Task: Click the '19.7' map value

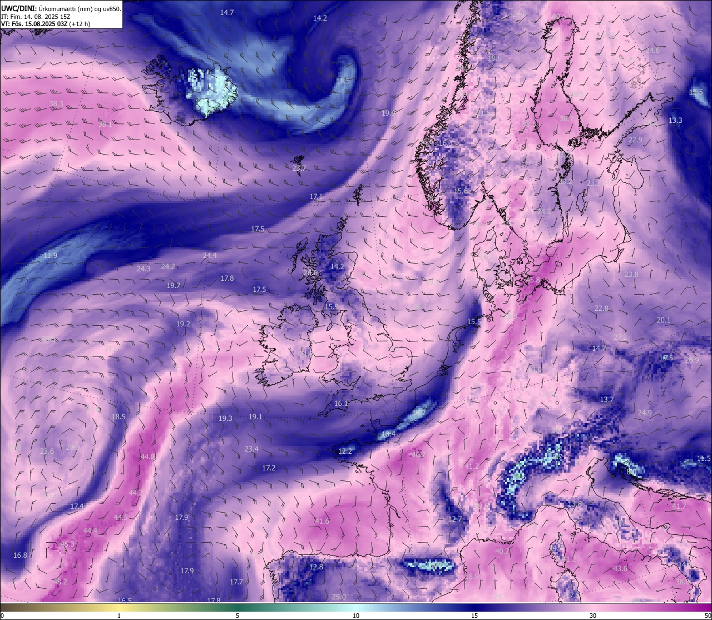Action: 174,285
